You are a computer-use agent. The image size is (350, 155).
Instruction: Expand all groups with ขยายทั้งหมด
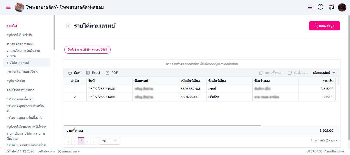pos(271,73)
